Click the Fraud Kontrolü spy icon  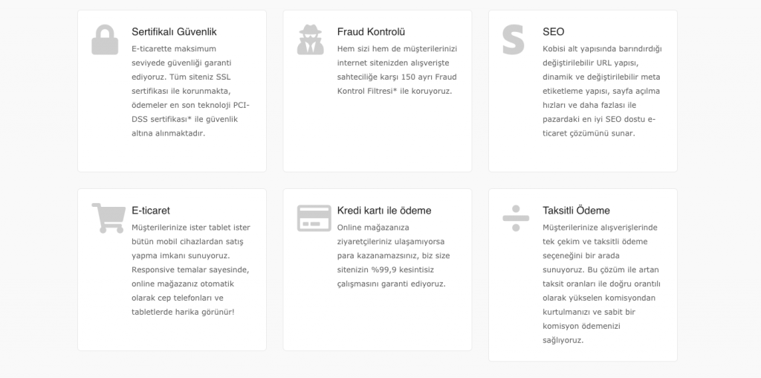(311, 40)
